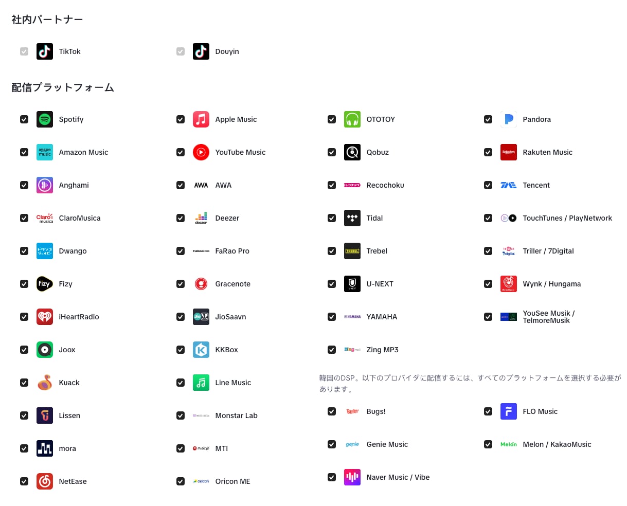Deselect the TikTok partner checkbox

click(24, 51)
